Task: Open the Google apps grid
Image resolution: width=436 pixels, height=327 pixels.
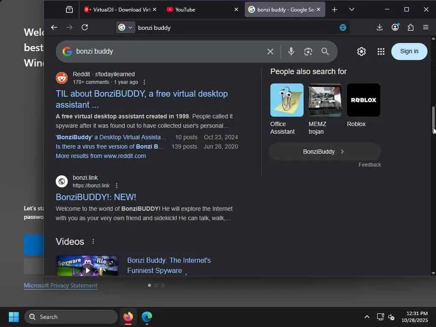Action: click(381, 52)
